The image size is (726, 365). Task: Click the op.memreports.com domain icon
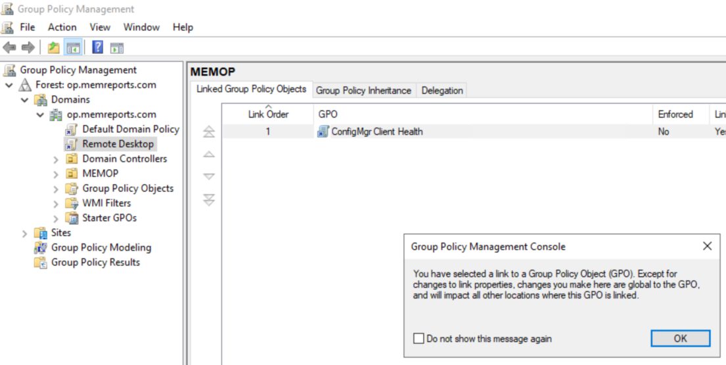56,114
